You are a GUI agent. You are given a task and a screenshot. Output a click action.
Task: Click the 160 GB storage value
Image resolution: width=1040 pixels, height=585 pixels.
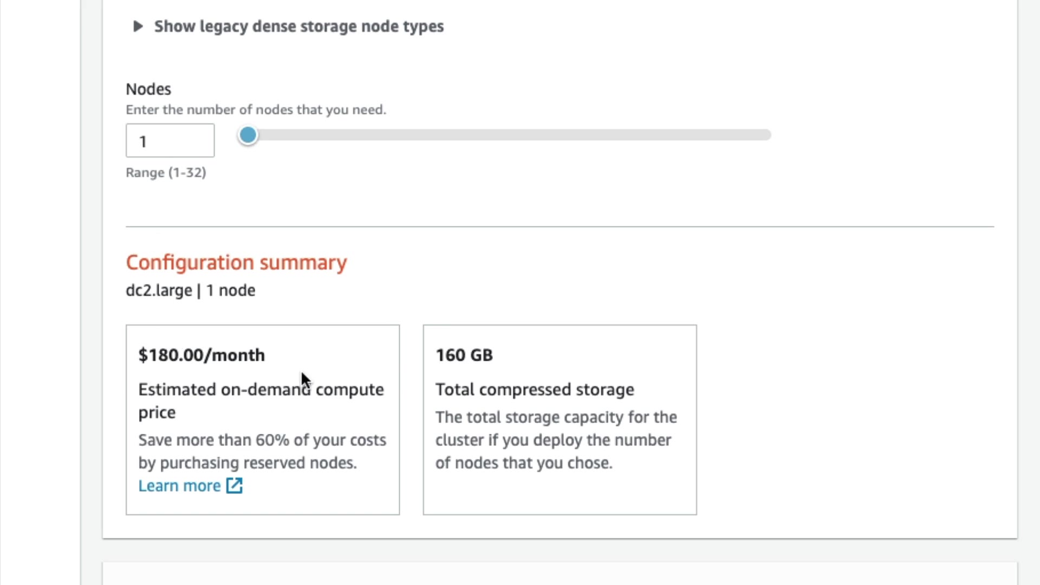[x=464, y=355]
